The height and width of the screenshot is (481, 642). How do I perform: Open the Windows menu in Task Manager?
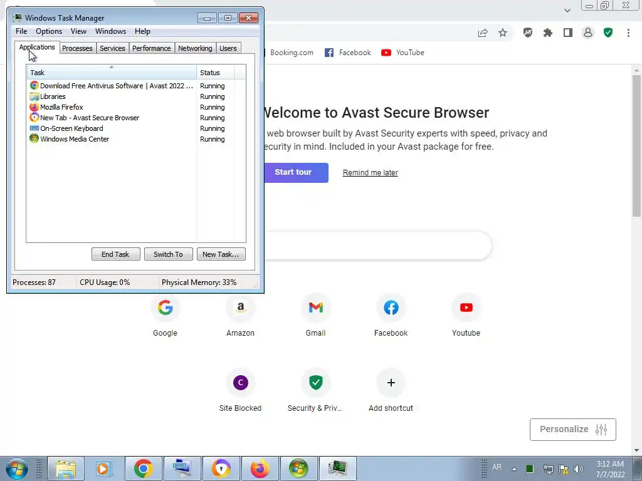pyautogui.click(x=110, y=31)
